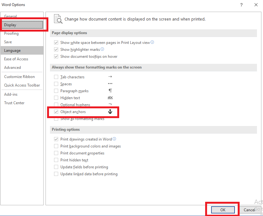Open Quick Access Toolbar settings
This screenshot has height=216, width=263.
pos(22,85)
